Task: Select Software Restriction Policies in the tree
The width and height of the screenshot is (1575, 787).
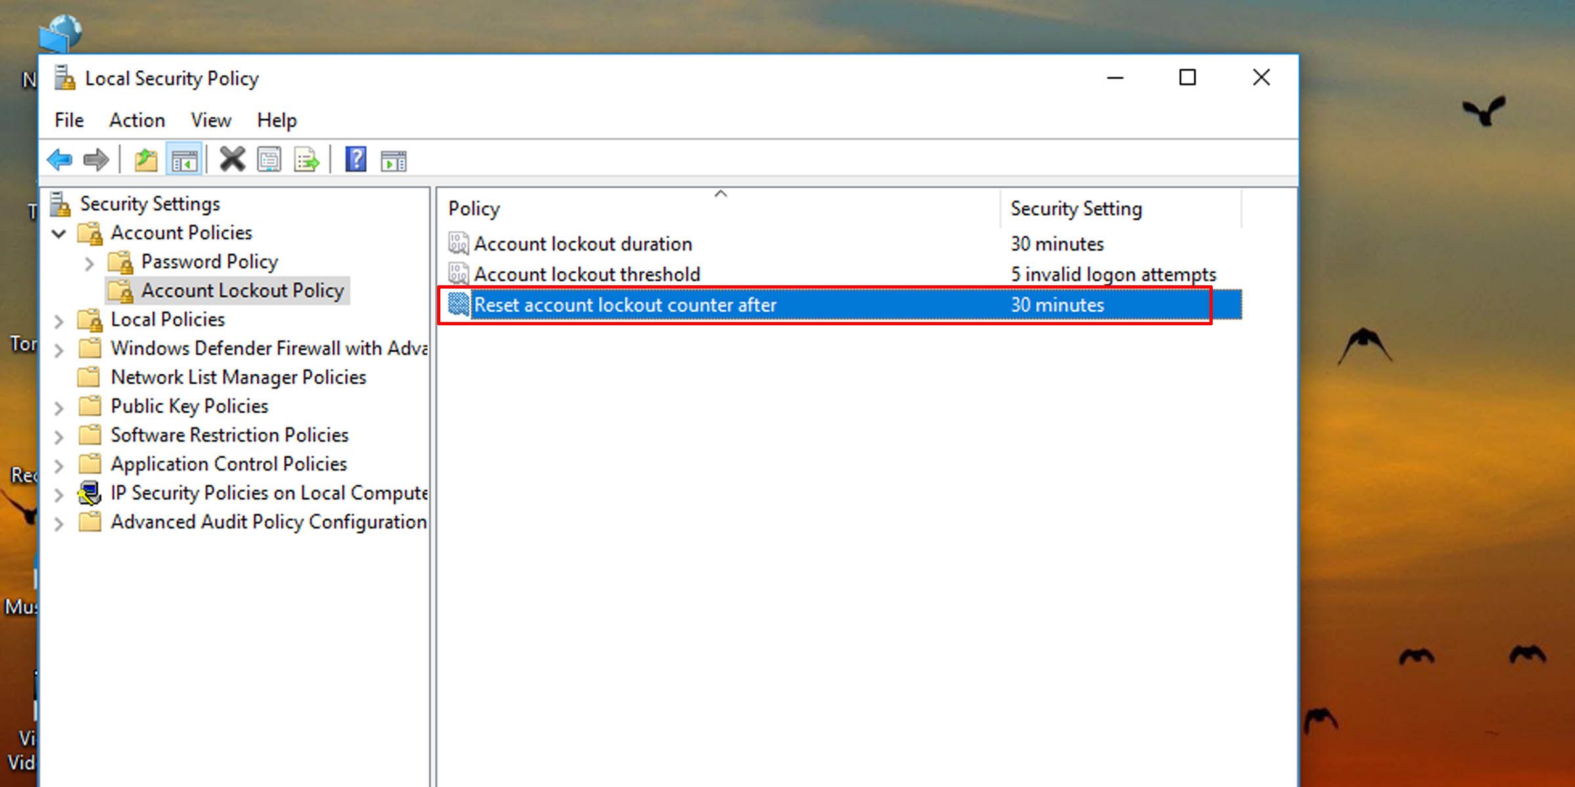Action: tap(230, 435)
